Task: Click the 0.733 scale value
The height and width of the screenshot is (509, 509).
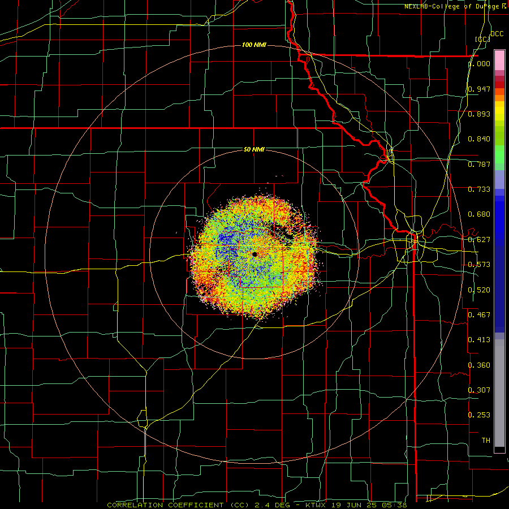Action: (x=479, y=189)
